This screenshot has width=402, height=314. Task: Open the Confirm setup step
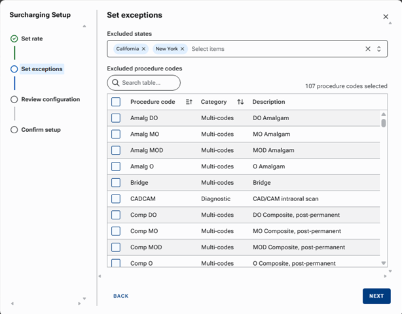(x=41, y=130)
